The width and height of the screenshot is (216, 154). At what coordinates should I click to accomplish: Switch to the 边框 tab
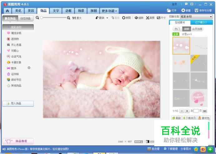[x=68, y=11]
